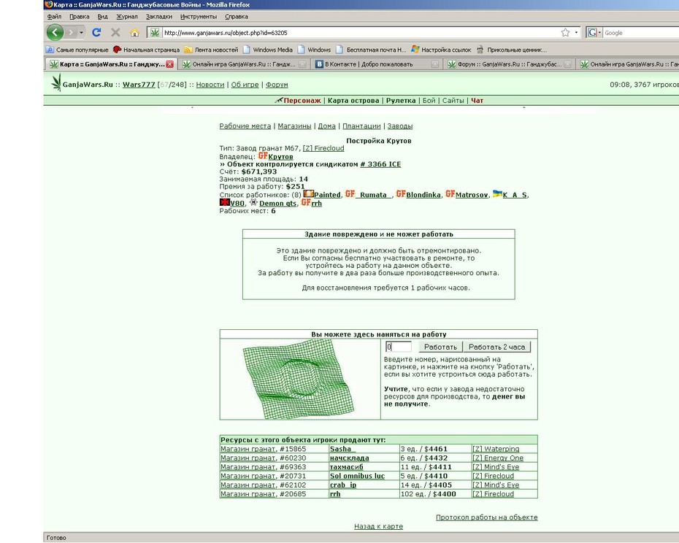
Task: Go to the Персонаж section
Action: (302, 101)
